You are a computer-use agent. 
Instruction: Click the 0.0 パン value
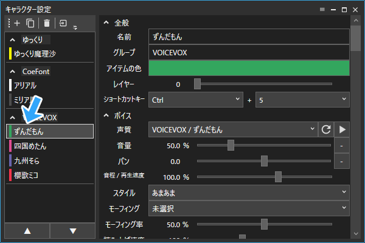click(175, 162)
